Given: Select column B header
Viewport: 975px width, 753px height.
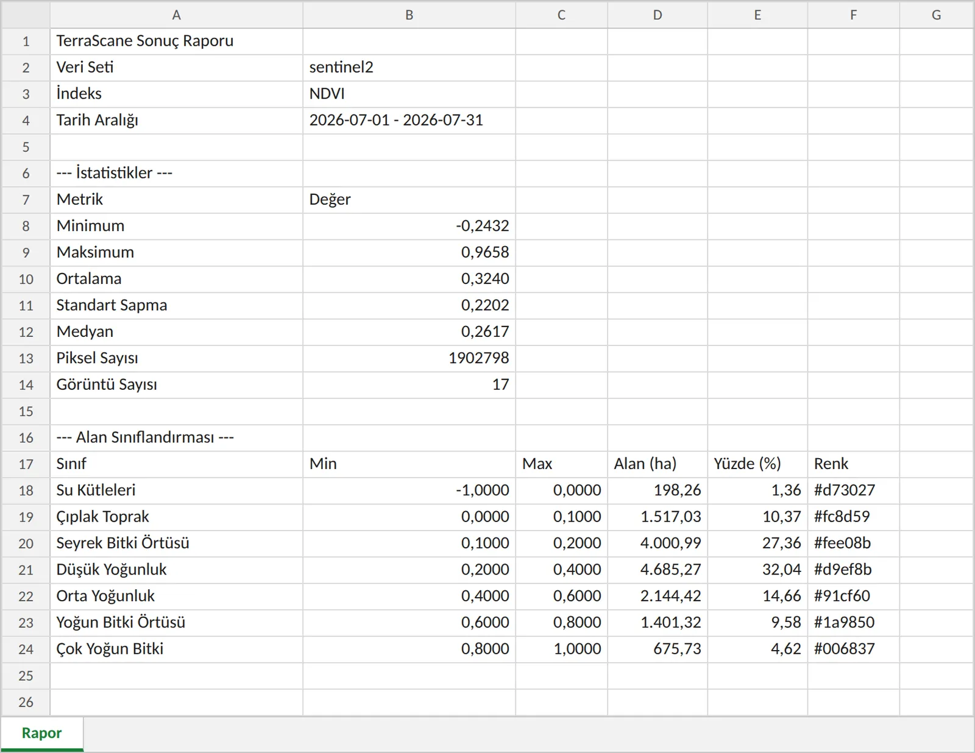Looking at the screenshot, I should click(x=409, y=15).
